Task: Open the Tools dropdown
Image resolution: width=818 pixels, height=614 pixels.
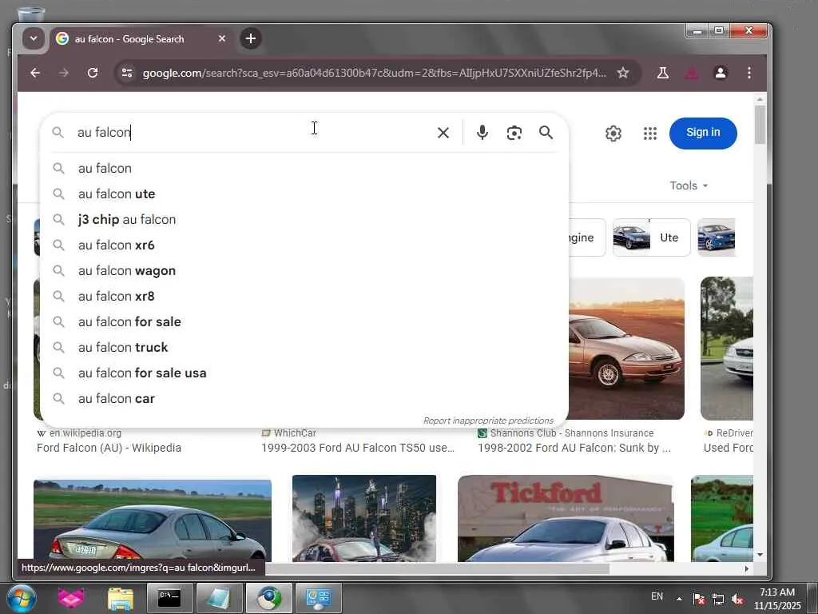Action: click(689, 185)
